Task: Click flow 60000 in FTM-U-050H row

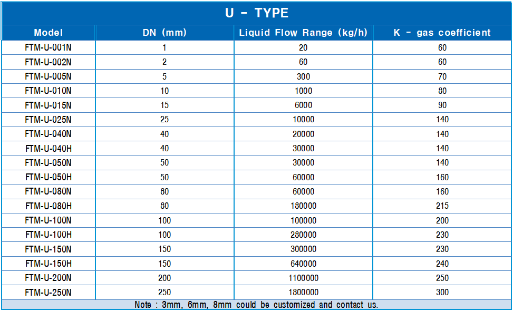Action: pos(303,177)
